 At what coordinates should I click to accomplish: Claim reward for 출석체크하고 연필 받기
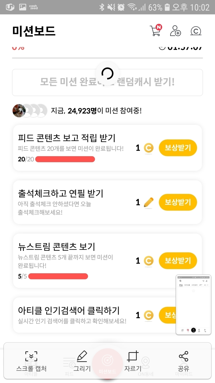178,202
